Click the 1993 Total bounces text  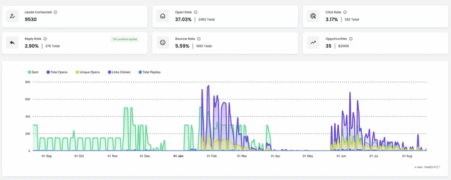coord(204,46)
